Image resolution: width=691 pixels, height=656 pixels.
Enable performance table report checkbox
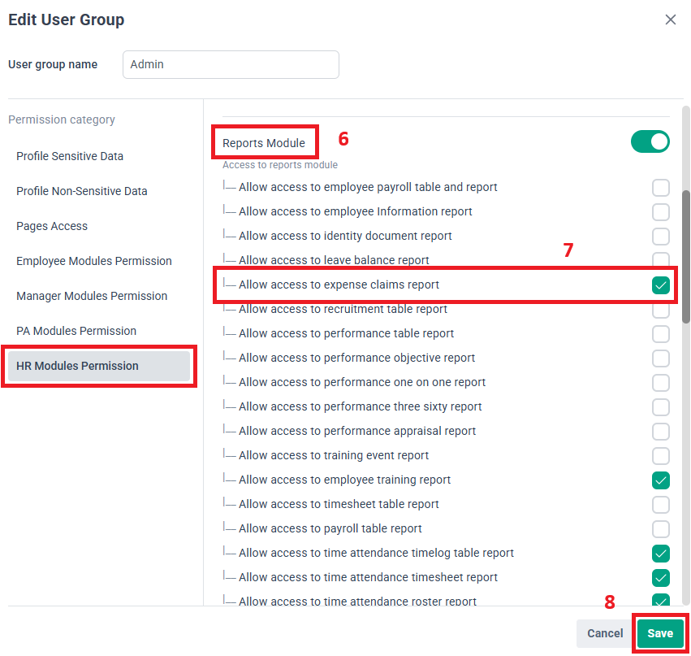tap(661, 334)
